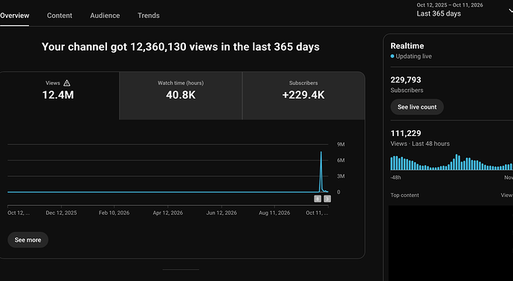Open the Trends tab

coord(149,16)
